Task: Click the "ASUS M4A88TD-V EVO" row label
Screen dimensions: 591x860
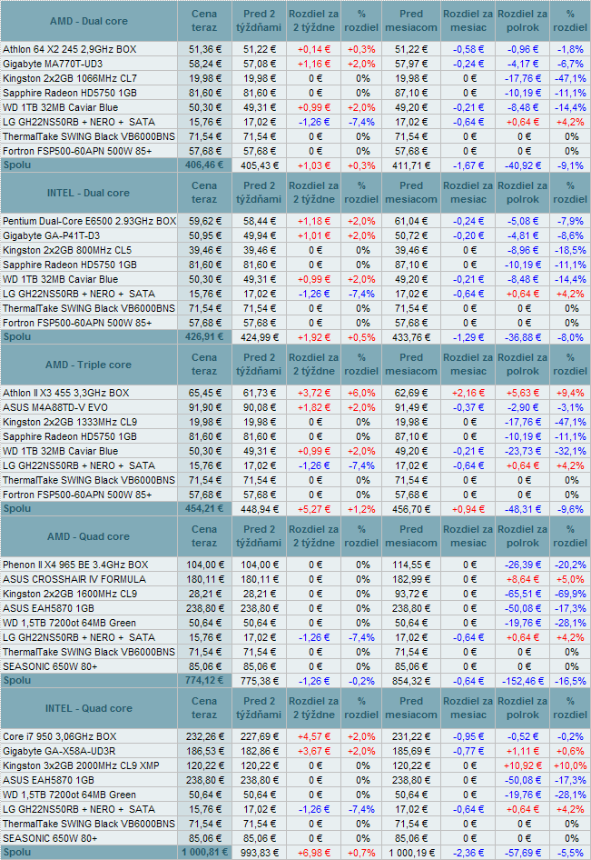Action: coord(55,407)
